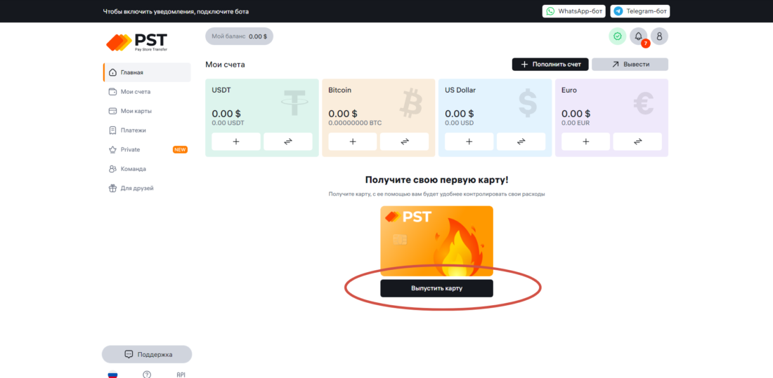Click the help question mark icon
773x378 pixels.
click(147, 374)
